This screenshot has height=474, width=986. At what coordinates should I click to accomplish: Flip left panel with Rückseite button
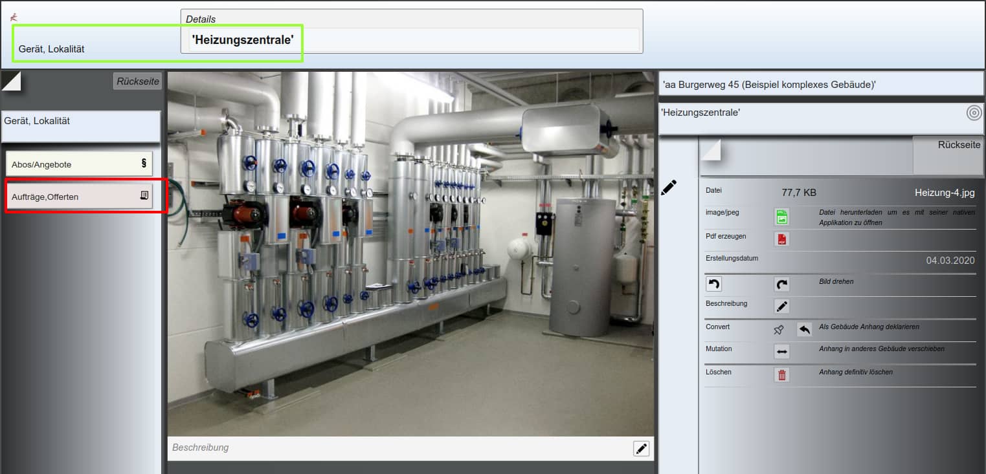pos(137,81)
